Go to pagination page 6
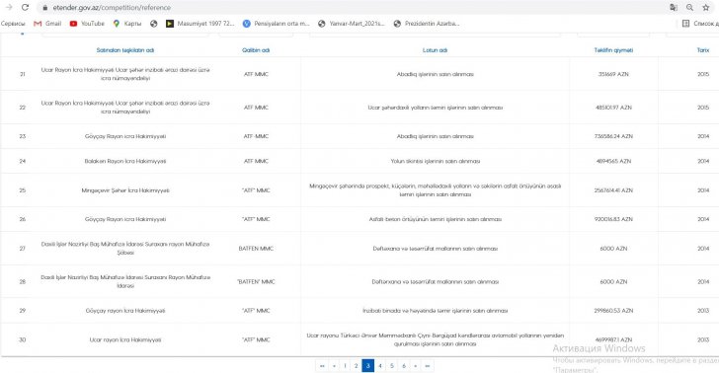 [404, 366]
